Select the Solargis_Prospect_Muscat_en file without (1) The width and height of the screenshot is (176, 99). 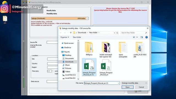106,67
